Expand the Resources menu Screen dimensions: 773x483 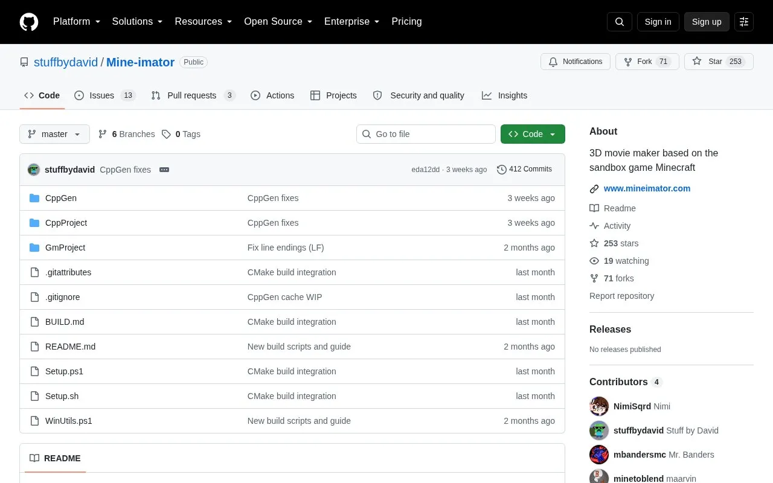click(x=204, y=22)
